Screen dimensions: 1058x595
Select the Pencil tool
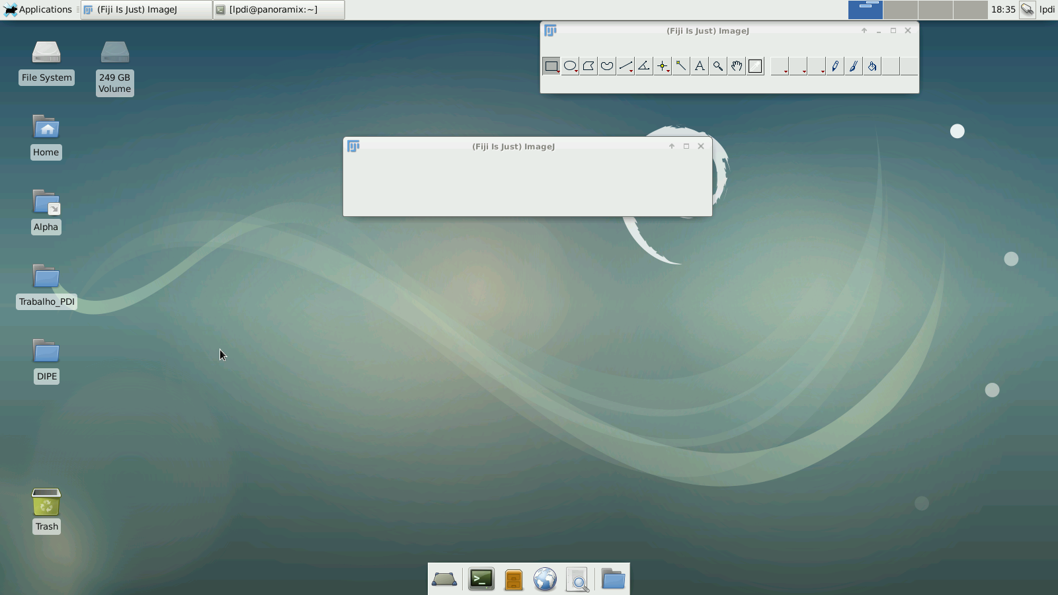tap(835, 66)
